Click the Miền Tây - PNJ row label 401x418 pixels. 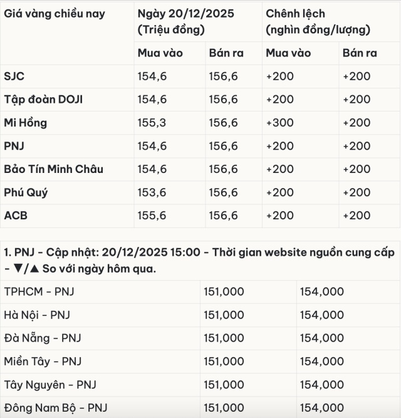(x=43, y=361)
